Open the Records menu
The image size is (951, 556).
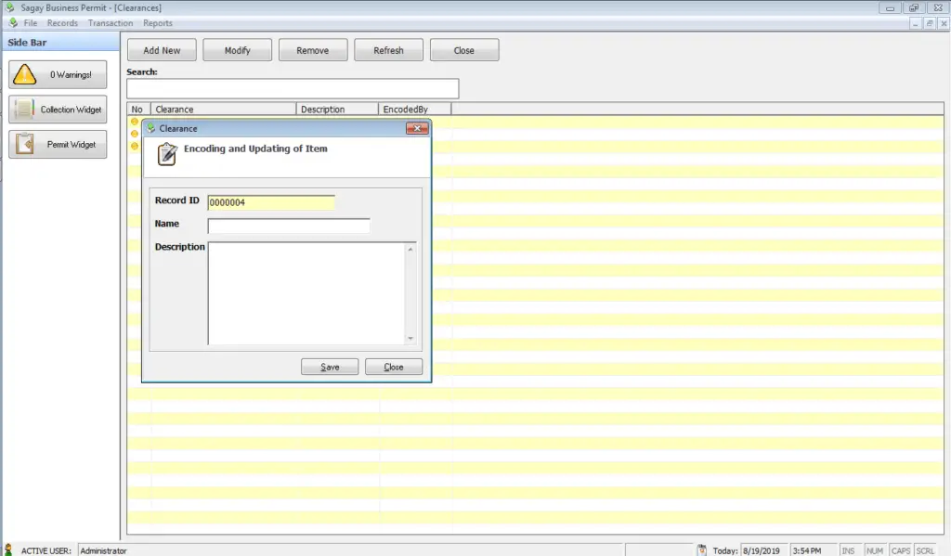(62, 22)
